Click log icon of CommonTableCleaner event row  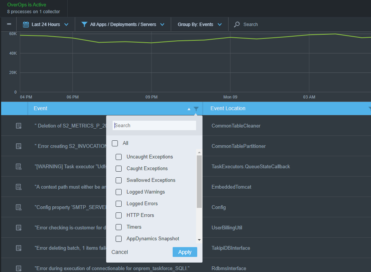tap(19, 126)
